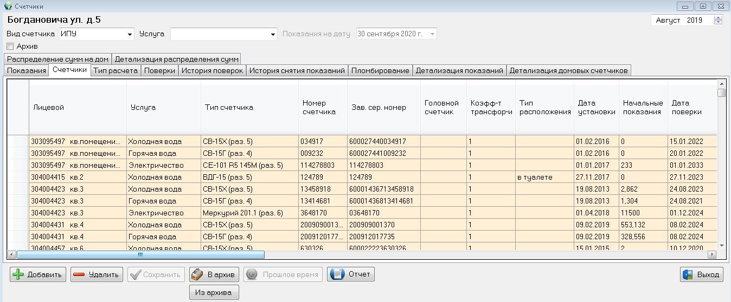Sort by the Тип счетчика column header
Viewport: 731px width, 302px height.
tap(229, 107)
